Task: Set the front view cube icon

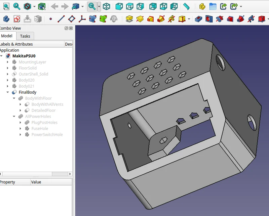Action: click(119, 6)
